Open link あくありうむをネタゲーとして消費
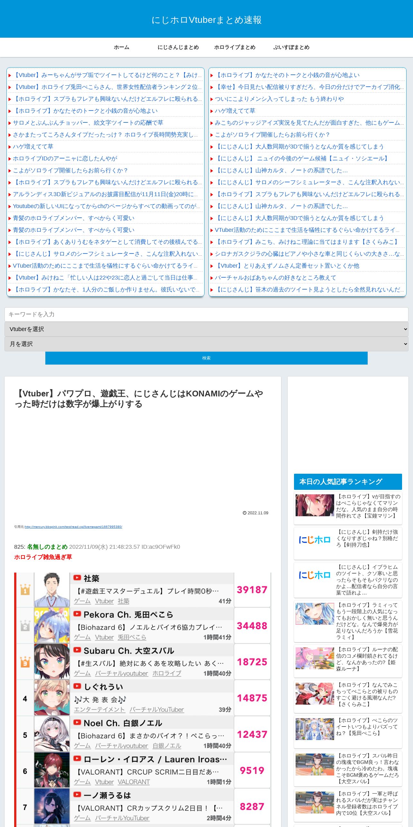This screenshot has width=413, height=827. pyautogui.click(x=107, y=242)
